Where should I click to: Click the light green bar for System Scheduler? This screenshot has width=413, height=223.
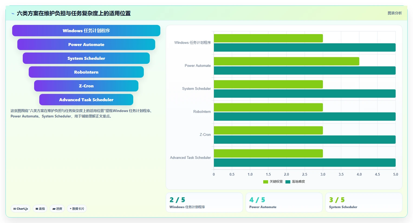[268, 84]
